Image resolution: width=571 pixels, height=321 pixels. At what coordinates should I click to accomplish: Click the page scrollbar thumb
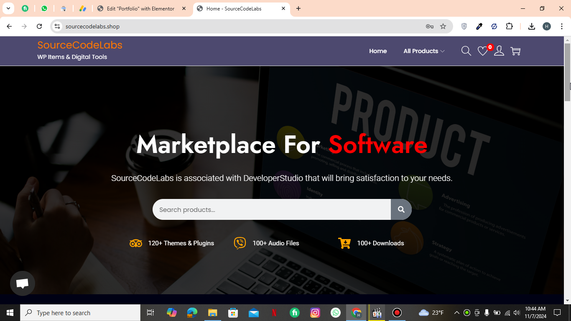pos(567,72)
